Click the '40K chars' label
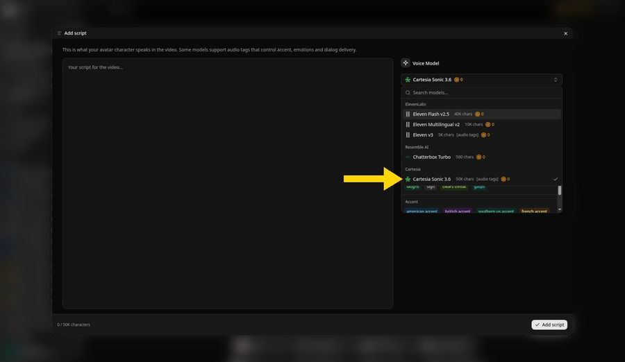This screenshot has width=625, height=362. click(x=462, y=114)
